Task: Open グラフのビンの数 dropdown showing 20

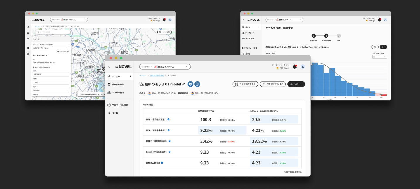Action: (x=379, y=57)
